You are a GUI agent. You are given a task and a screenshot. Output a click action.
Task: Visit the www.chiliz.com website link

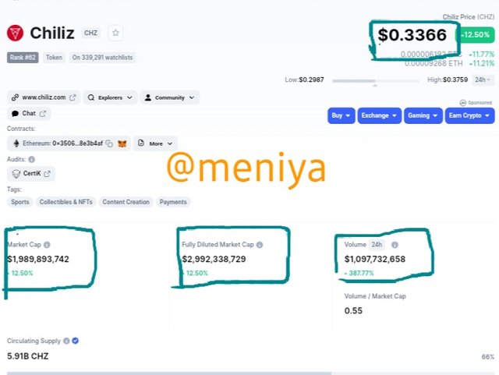[x=44, y=97]
